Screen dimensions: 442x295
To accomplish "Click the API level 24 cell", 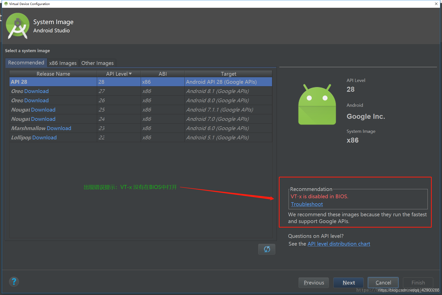I will click(x=119, y=119).
